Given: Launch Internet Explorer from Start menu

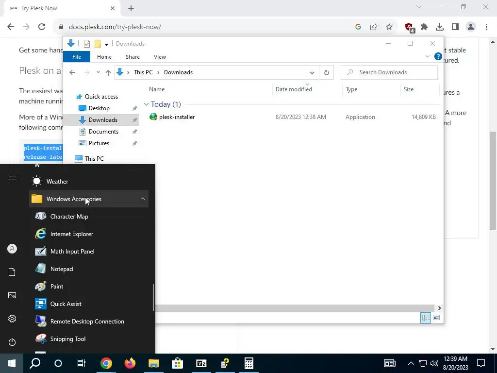Looking at the screenshot, I should tap(89, 234).
